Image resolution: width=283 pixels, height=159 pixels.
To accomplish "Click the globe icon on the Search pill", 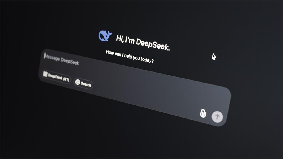I will (x=78, y=82).
